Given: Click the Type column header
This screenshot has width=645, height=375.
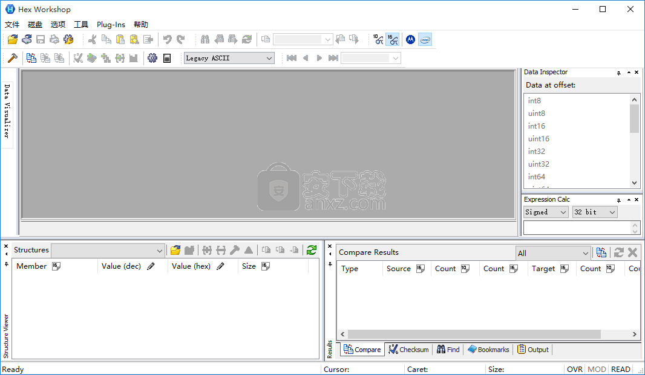Looking at the screenshot, I should 359,269.
